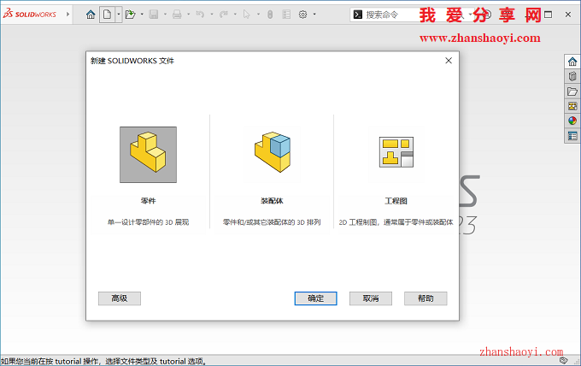
Task: Close the 新建 SOLIDWORKS 文件 dialog
Action: (449, 61)
